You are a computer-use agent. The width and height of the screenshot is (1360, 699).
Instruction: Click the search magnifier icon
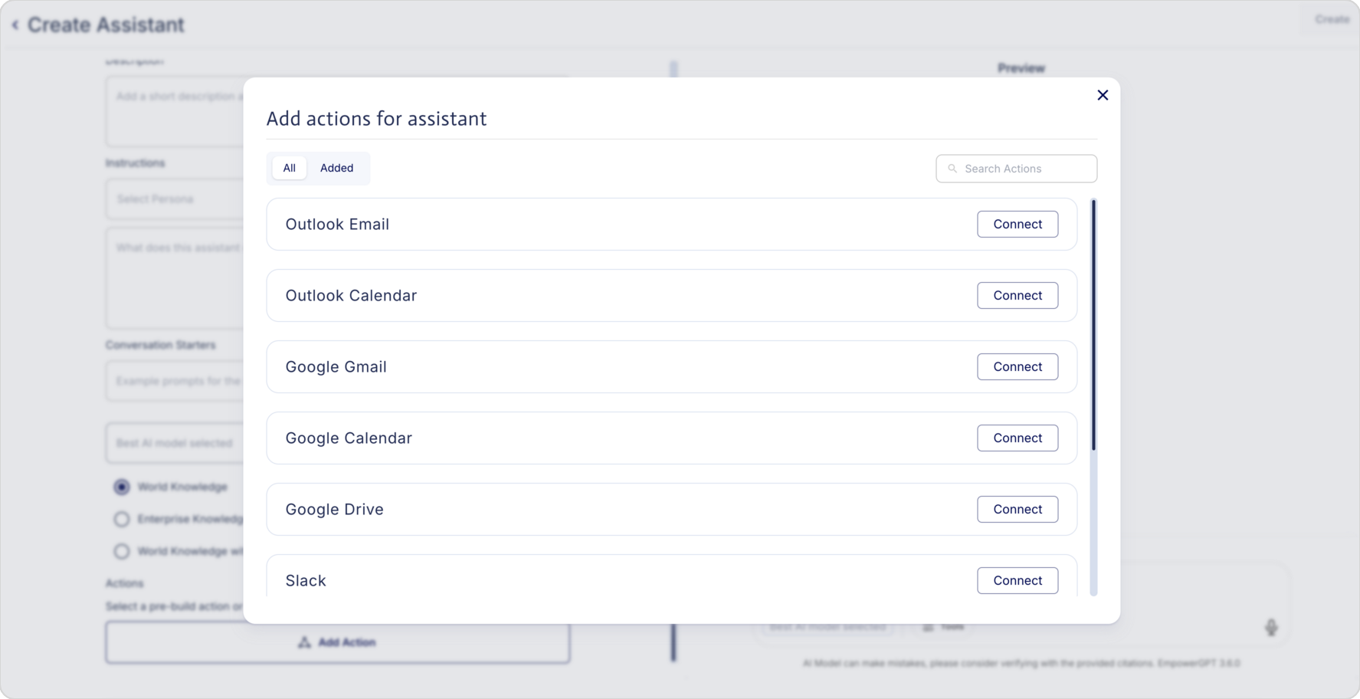(x=952, y=169)
